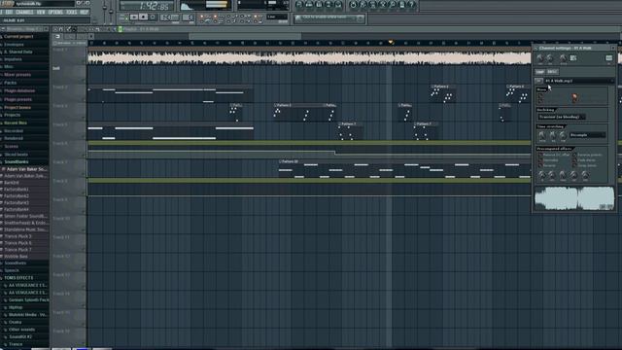Toggle the pattern/song mode switch

(x=123, y=17)
